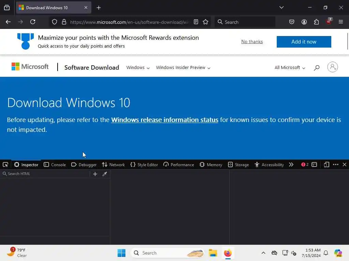Switch to the Style Editor tab
The width and height of the screenshot is (349, 261).
tap(144, 165)
